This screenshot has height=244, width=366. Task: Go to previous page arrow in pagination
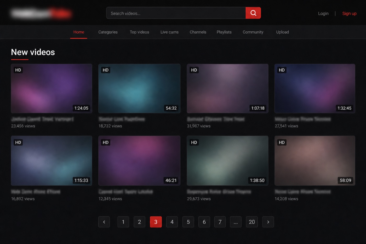coord(104,222)
